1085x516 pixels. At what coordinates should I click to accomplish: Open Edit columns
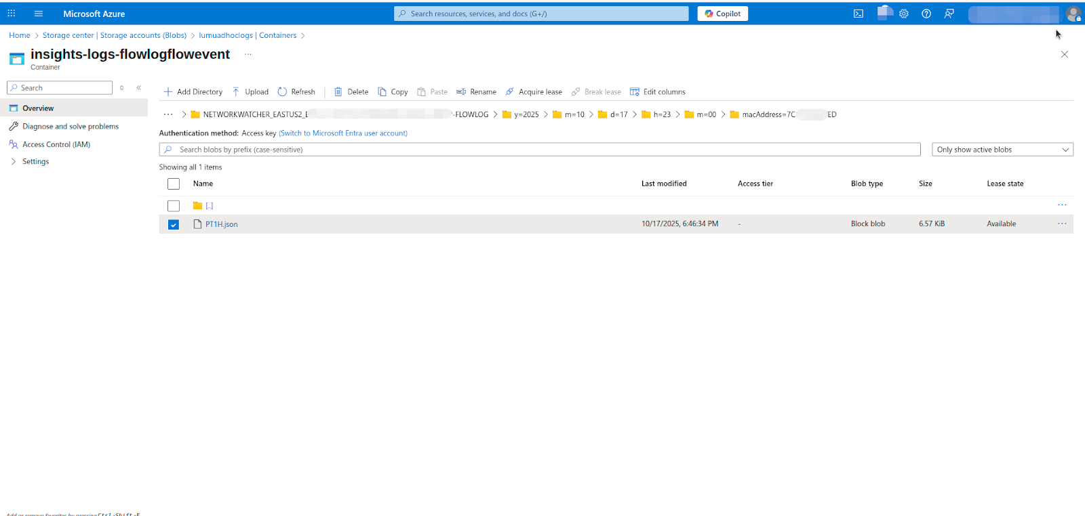657,92
